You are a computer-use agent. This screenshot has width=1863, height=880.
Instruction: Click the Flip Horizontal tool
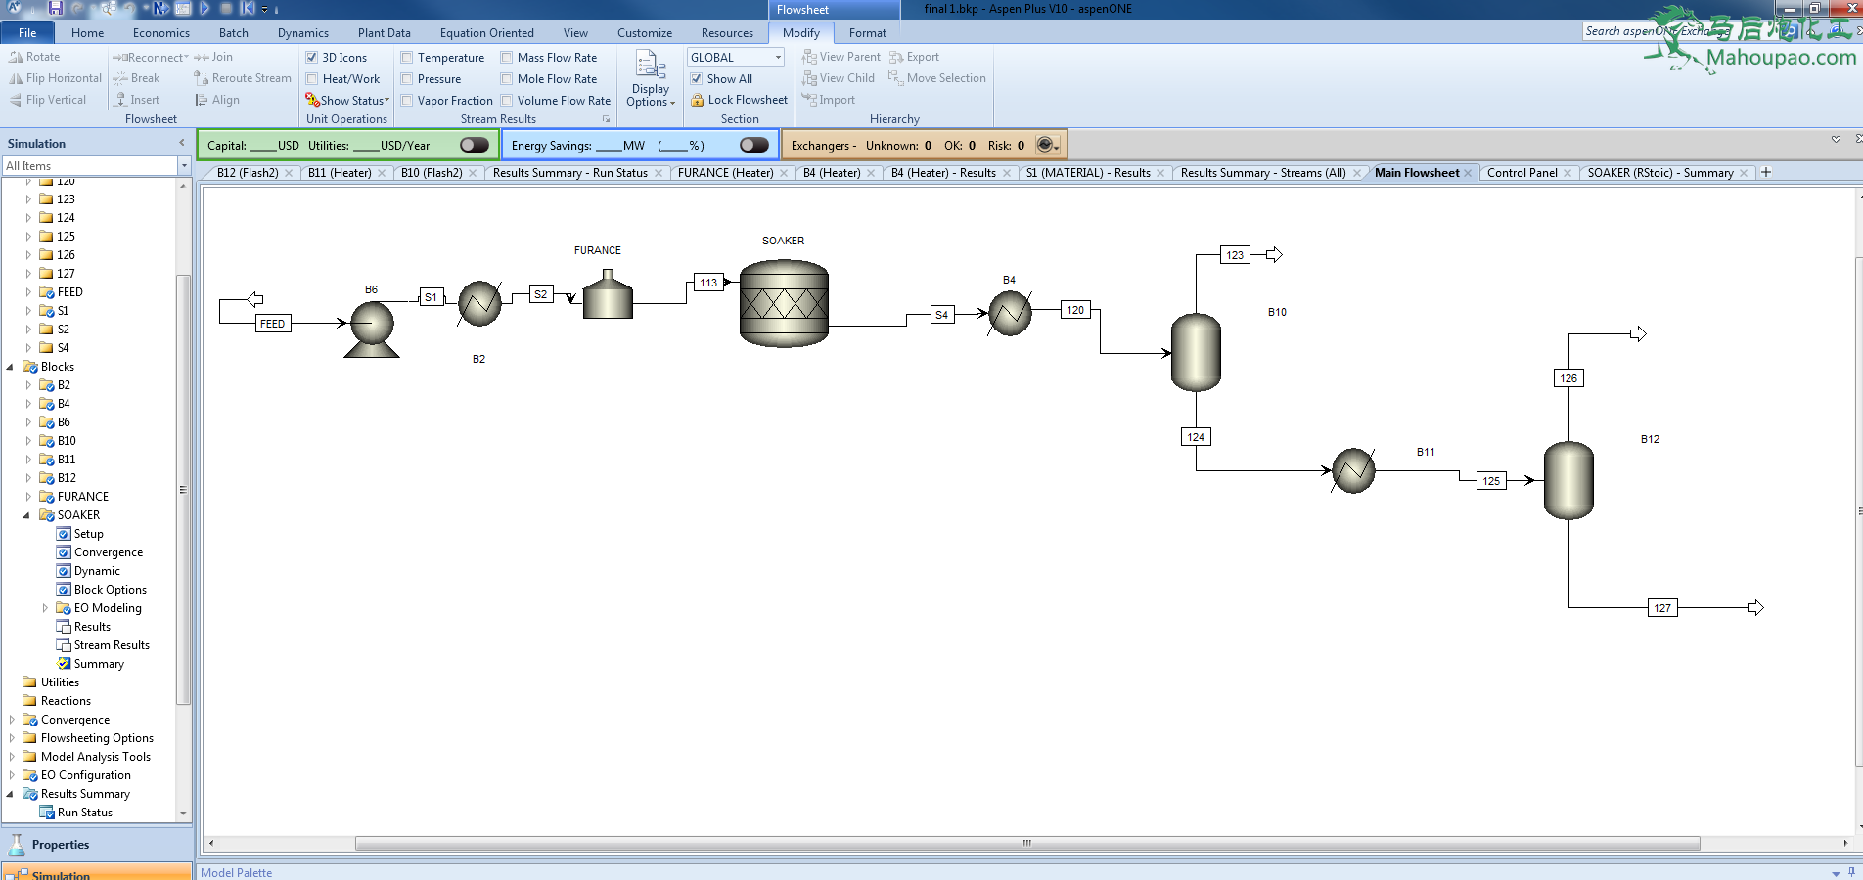point(55,78)
